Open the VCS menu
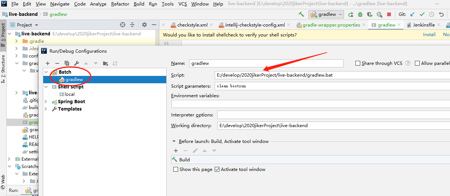 click(183, 4)
